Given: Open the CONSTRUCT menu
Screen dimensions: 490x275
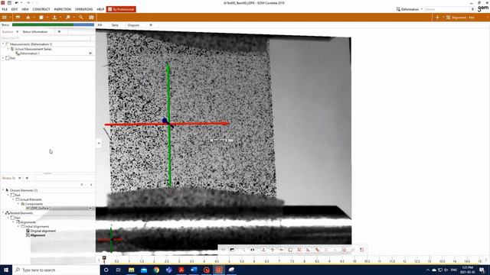Looking at the screenshot, I should click(41, 9).
